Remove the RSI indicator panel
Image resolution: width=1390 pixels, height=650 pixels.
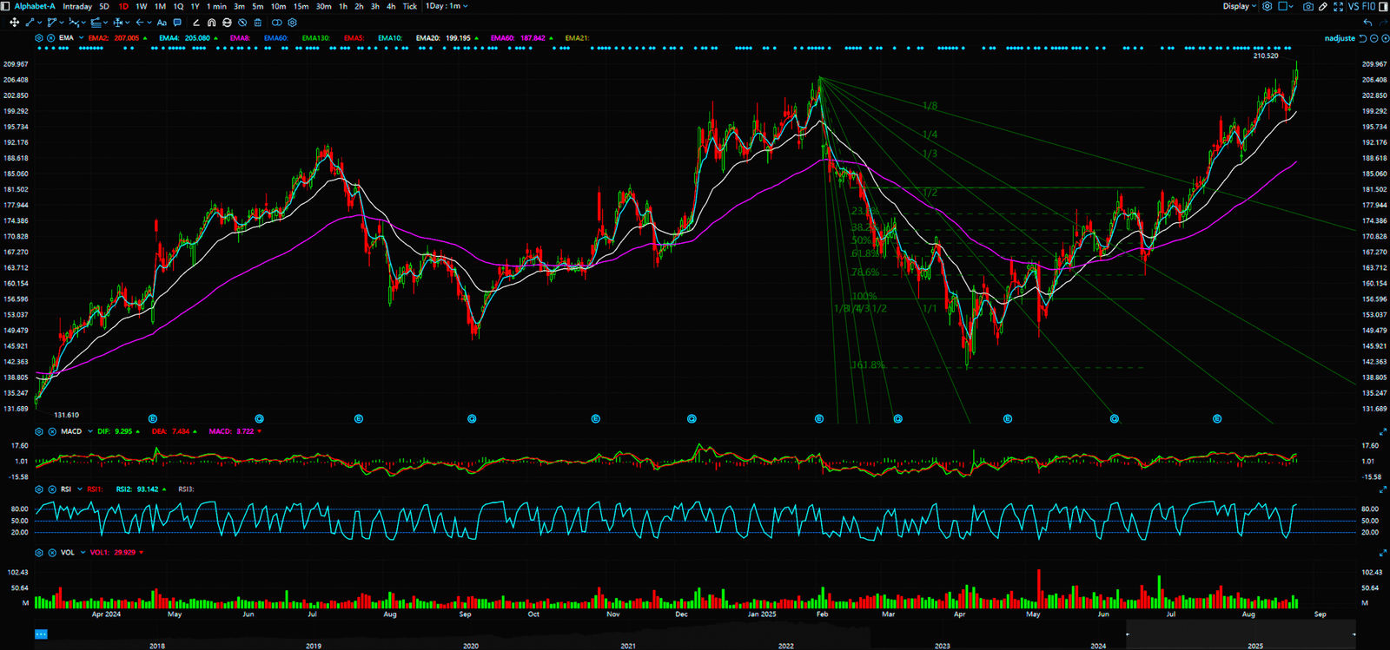pos(52,489)
